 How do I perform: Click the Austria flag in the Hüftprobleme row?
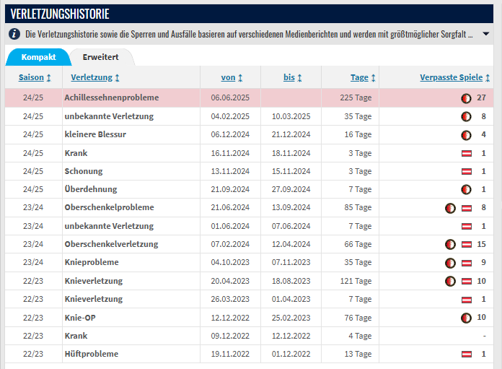pyautogui.click(x=466, y=354)
